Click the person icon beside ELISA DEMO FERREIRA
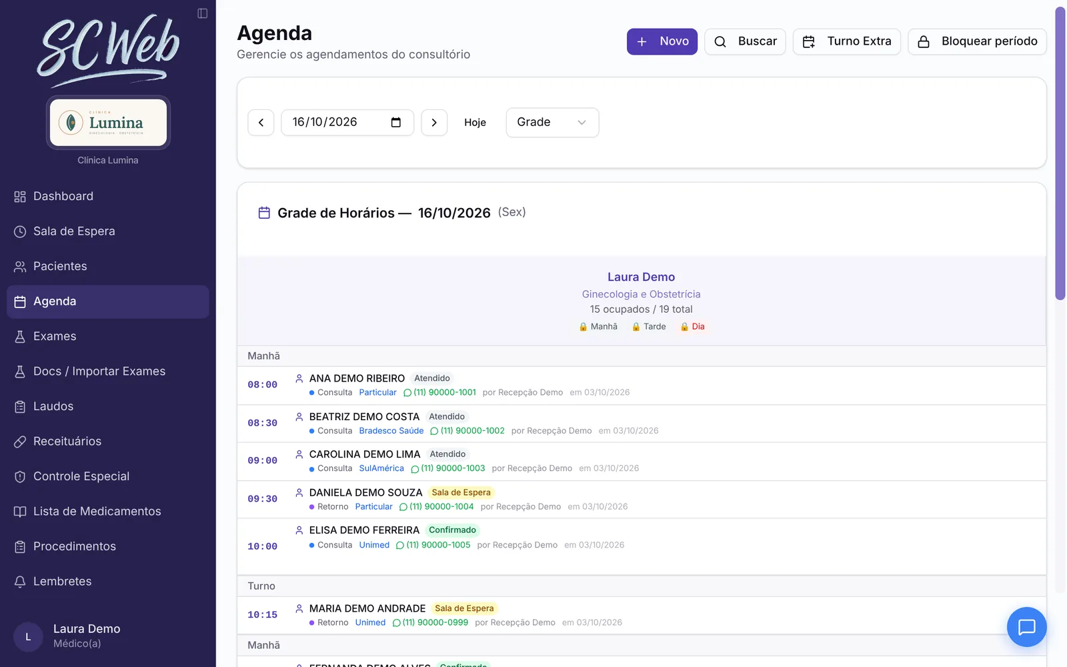 click(299, 530)
